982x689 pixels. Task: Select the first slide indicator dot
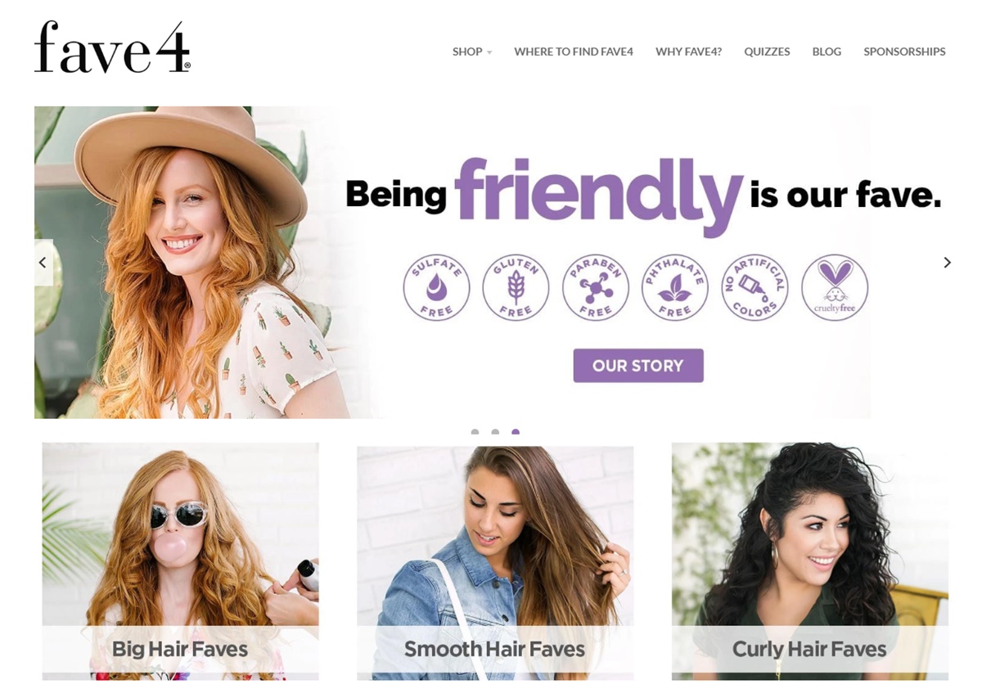(x=475, y=432)
